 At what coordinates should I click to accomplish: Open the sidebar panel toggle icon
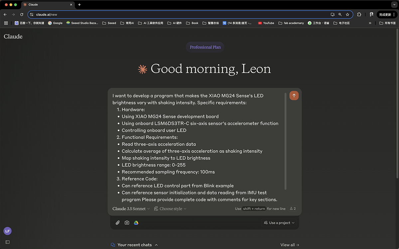[7, 242]
